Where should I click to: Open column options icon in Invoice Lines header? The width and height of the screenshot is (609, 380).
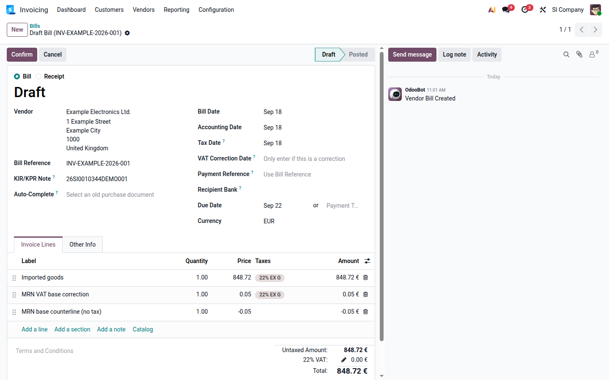click(x=368, y=261)
